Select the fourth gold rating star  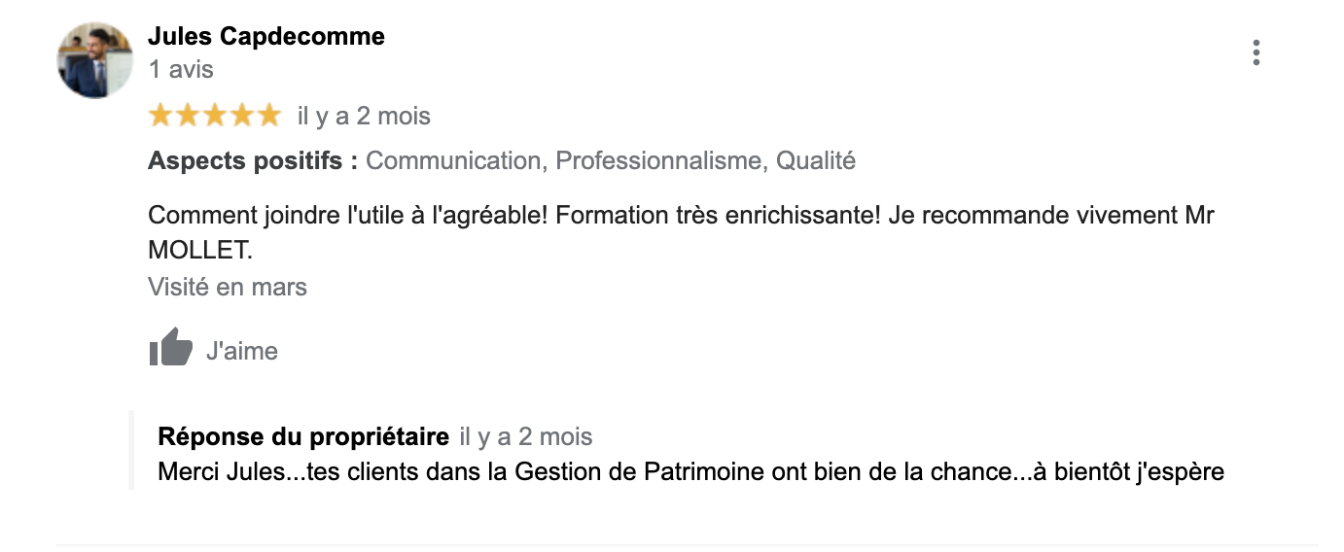click(241, 117)
